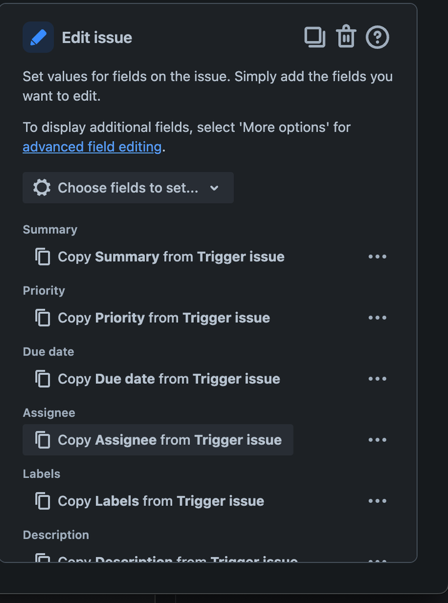Click copy icon beside Summary field
448x603 pixels.
click(x=43, y=257)
